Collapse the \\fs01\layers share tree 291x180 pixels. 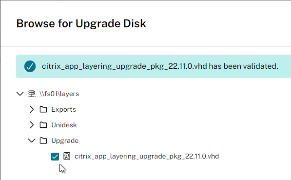click(20, 94)
